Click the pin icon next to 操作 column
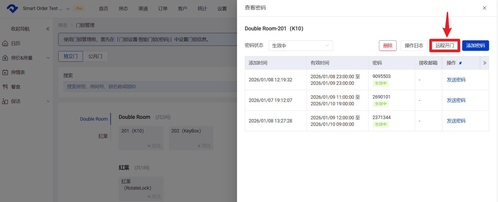Viewport: 498px width, 202px height. pos(460,63)
